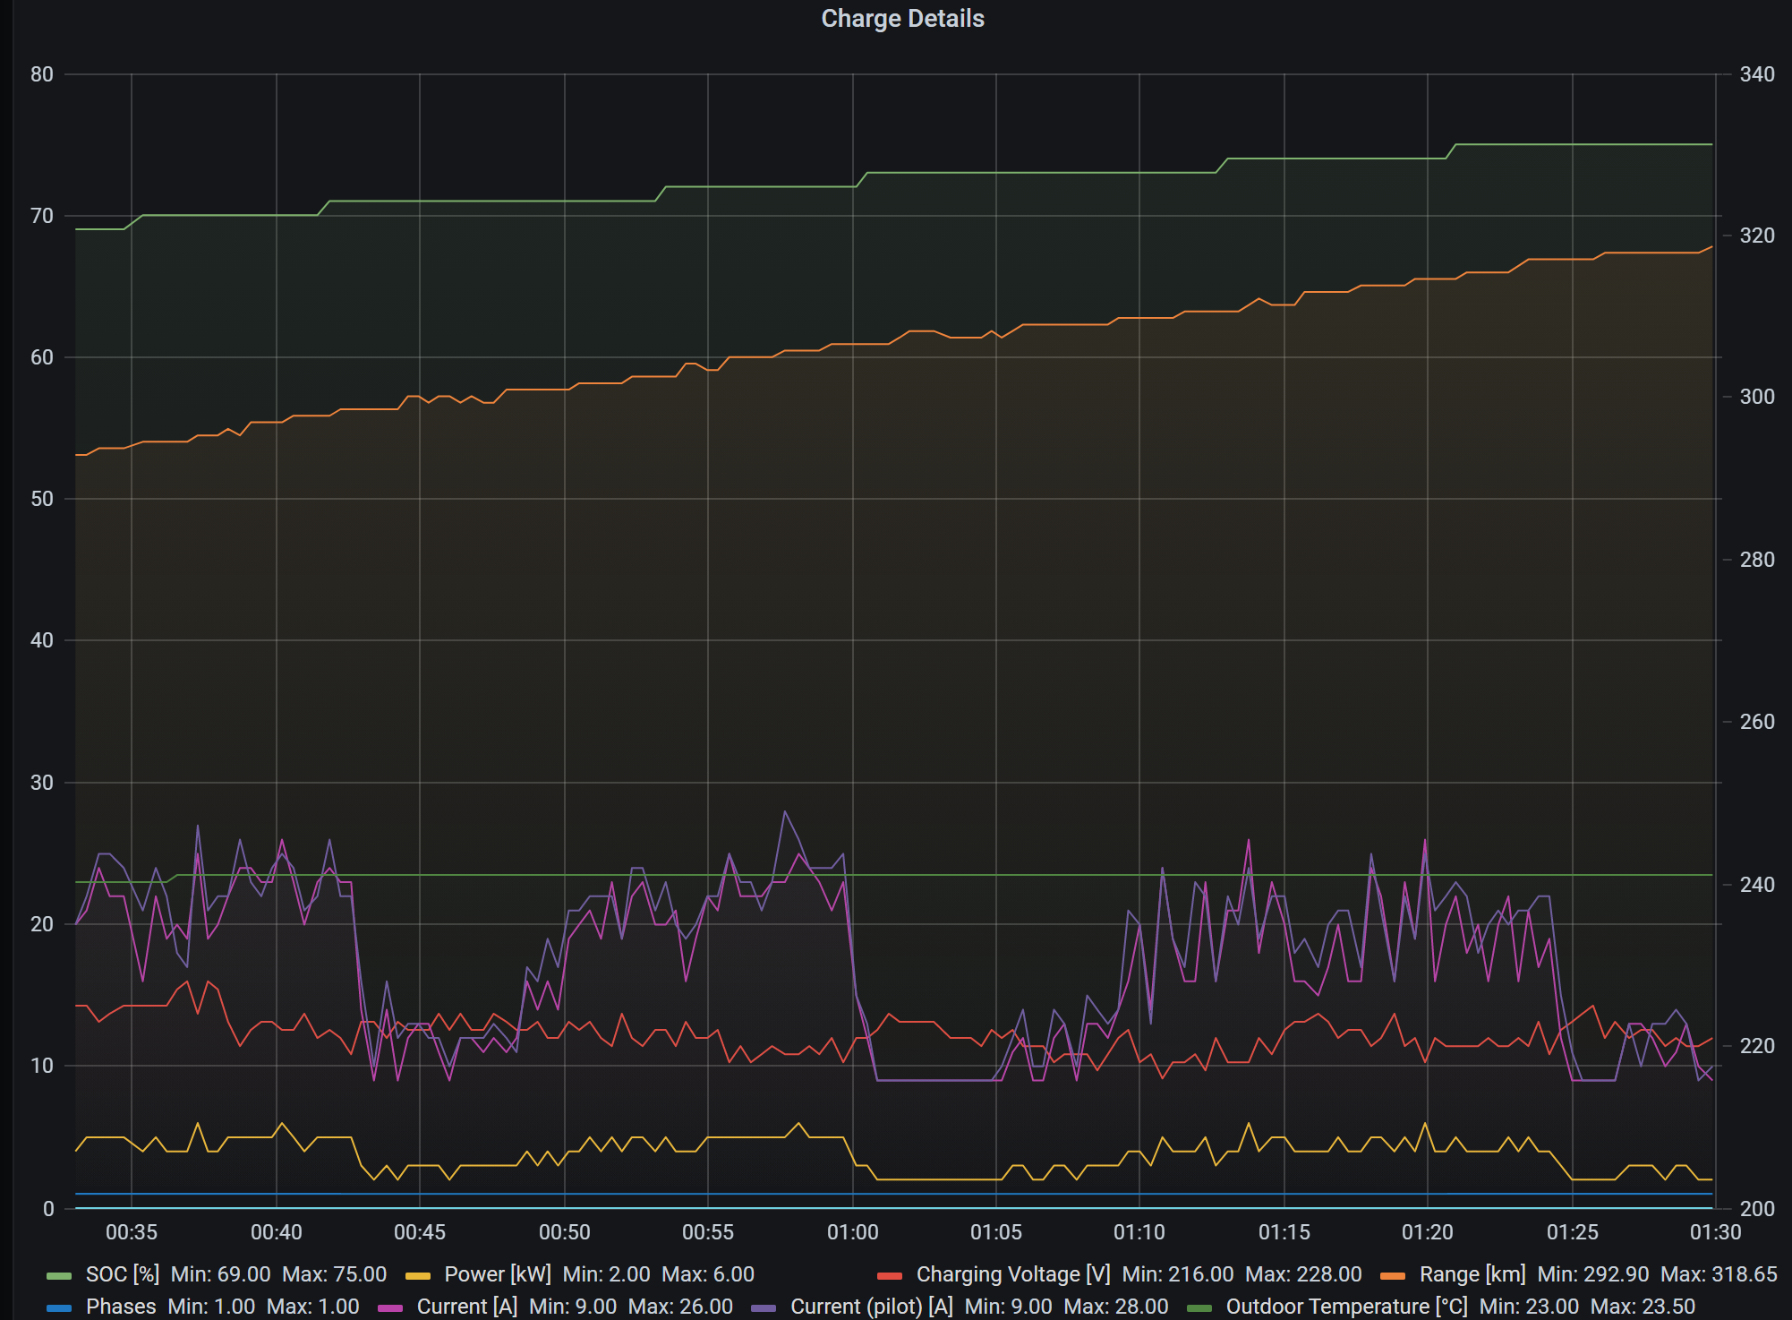Click the 00:35 time axis tick label
This screenshot has height=1320, width=1792.
[x=132, y=1232]
